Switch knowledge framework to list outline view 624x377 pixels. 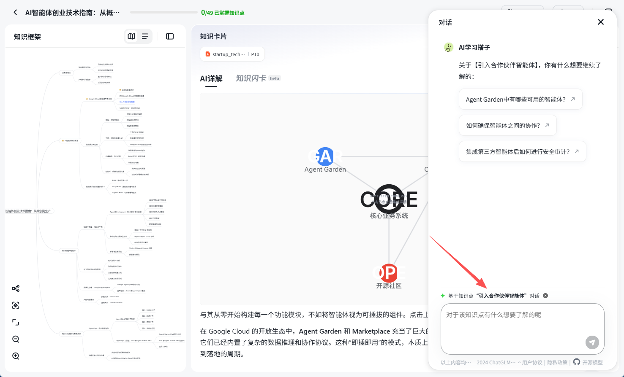pos(145,36)
